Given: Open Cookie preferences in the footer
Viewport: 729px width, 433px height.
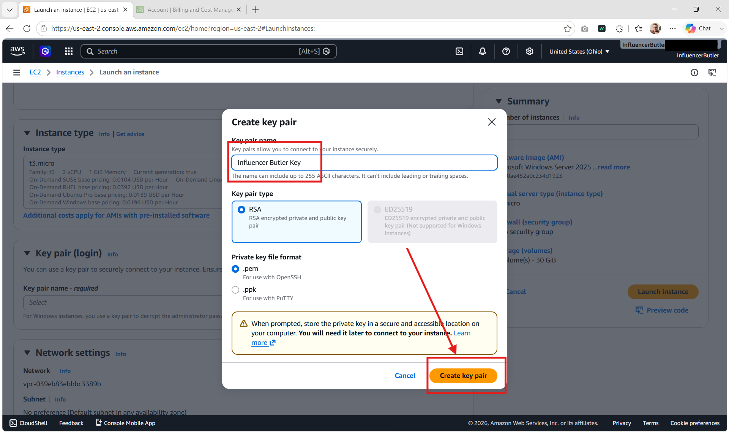Looking at the screenshot, I should coord(695,423).
